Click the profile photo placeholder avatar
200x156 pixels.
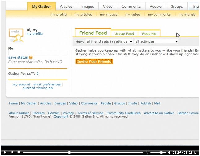[x=16, y=36]
